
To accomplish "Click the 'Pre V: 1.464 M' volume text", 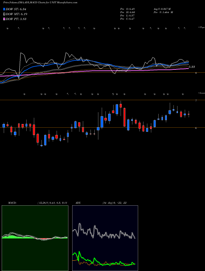I will pyautogui.click(x=163, y=12).
